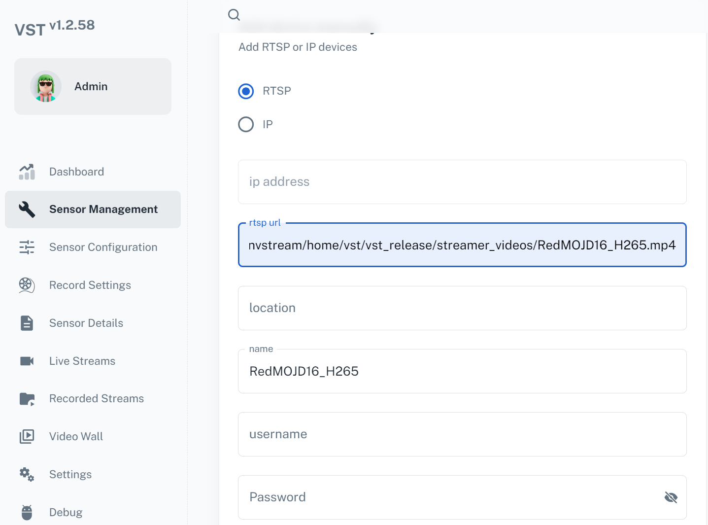Click the Admin avatar image

46,87
